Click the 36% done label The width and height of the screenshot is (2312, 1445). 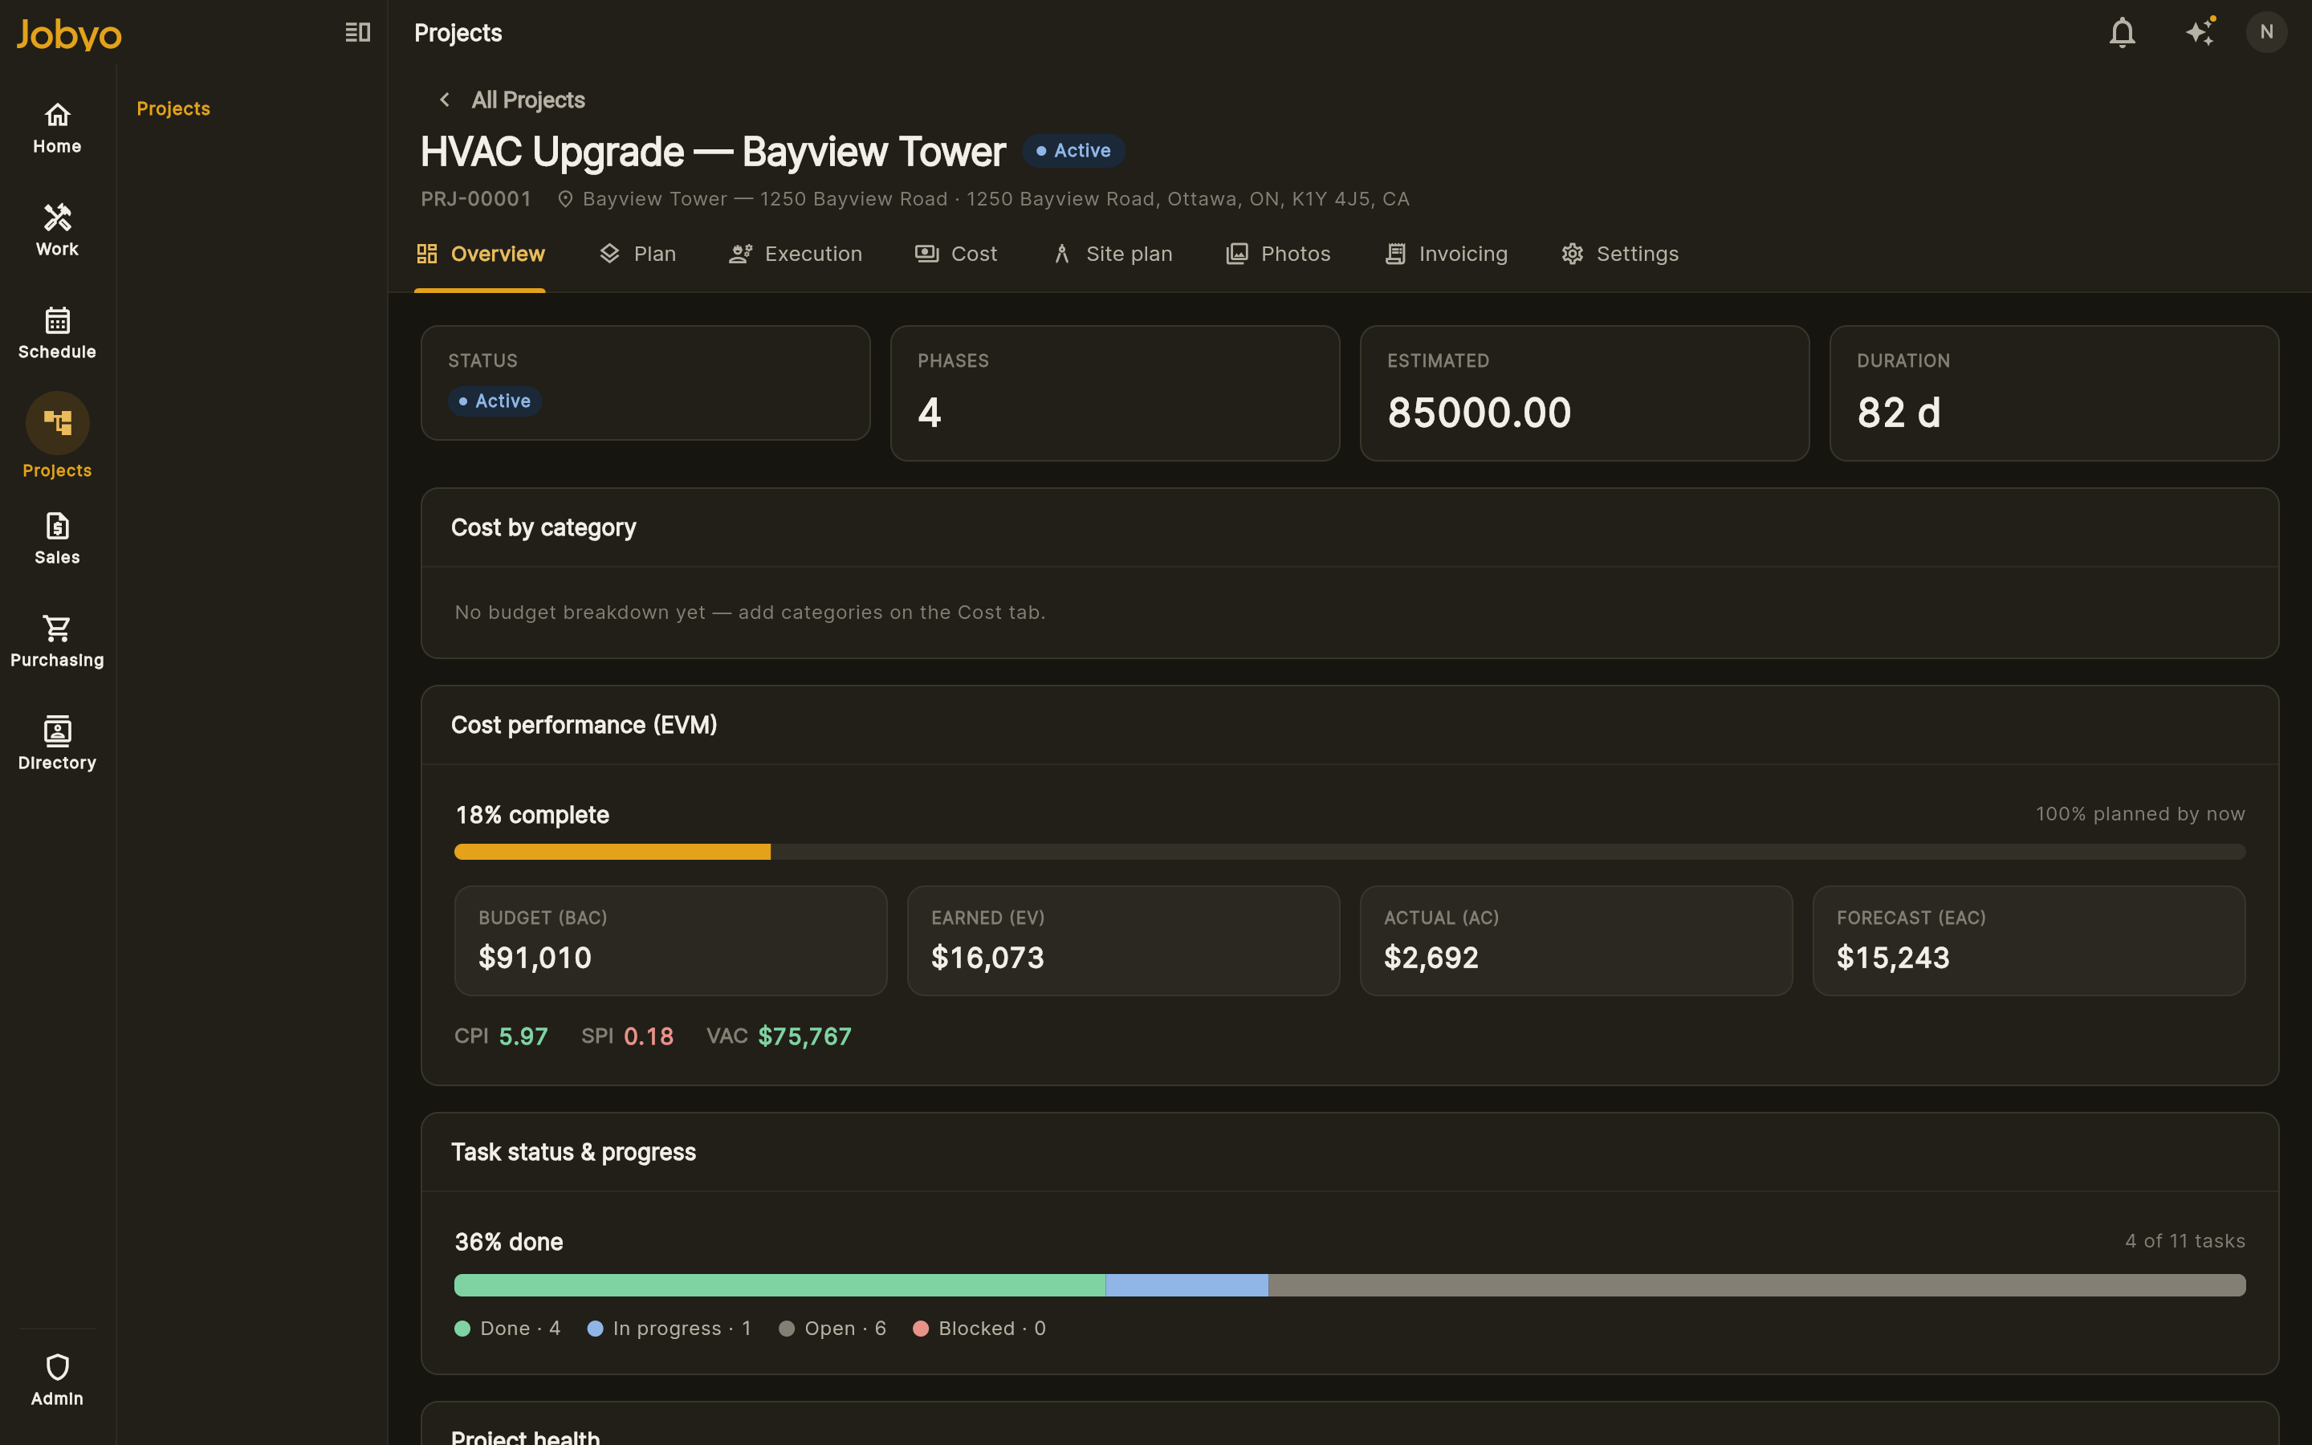coord(509,1243)
